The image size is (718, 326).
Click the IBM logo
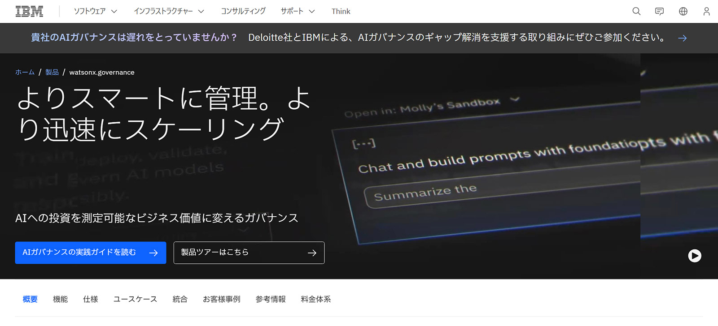[x=29, y=11]
